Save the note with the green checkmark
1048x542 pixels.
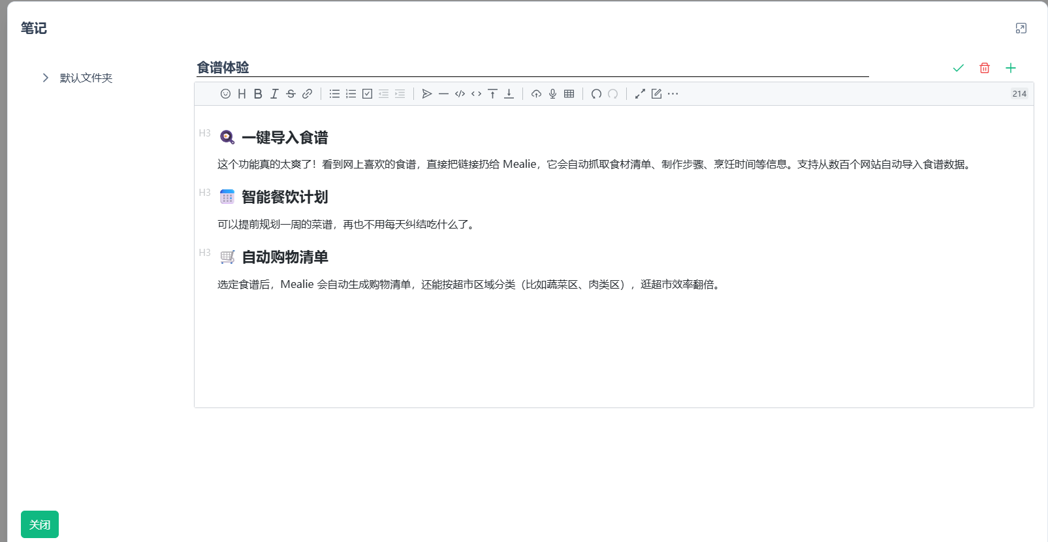pyautogui.click(x=958, y=68)
